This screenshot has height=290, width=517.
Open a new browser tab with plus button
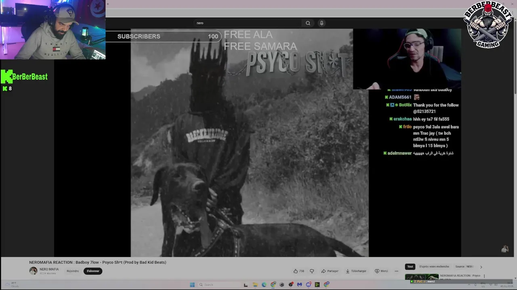[x=108, y=4]
